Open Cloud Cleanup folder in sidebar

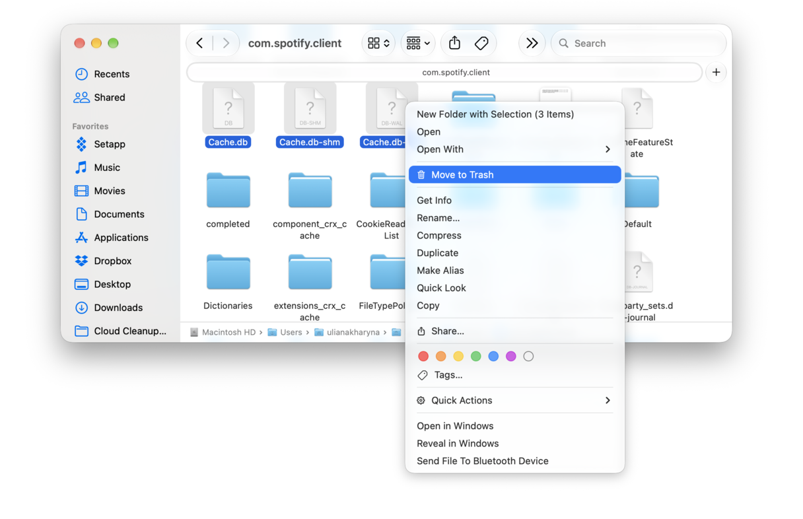click(x=120, y=331)
